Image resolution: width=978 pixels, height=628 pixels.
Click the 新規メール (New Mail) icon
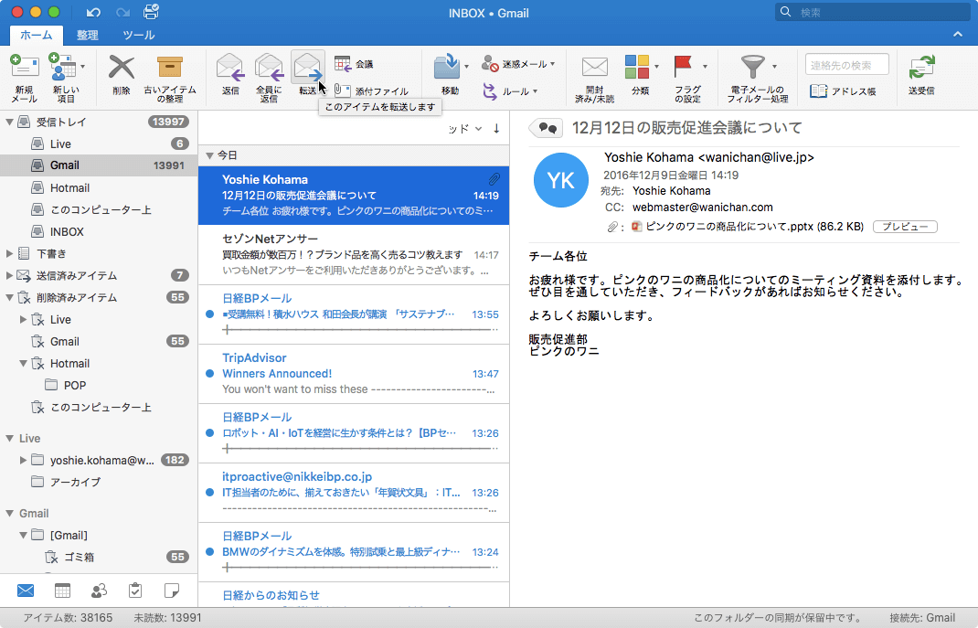click(x=25, y=69)
